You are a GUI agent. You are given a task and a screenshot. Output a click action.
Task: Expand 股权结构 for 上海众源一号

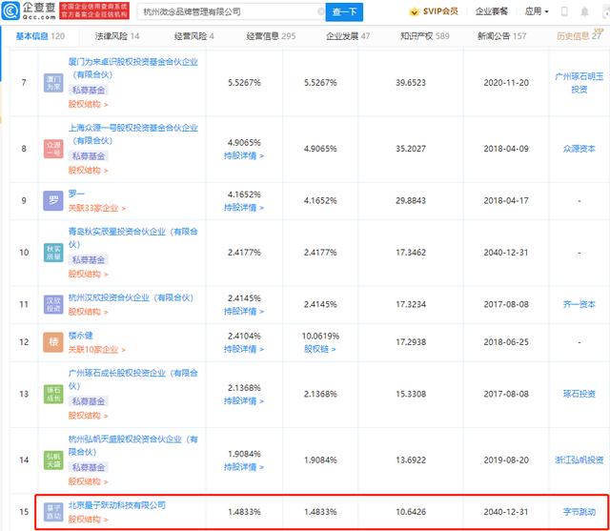click(x=88, y=171)
